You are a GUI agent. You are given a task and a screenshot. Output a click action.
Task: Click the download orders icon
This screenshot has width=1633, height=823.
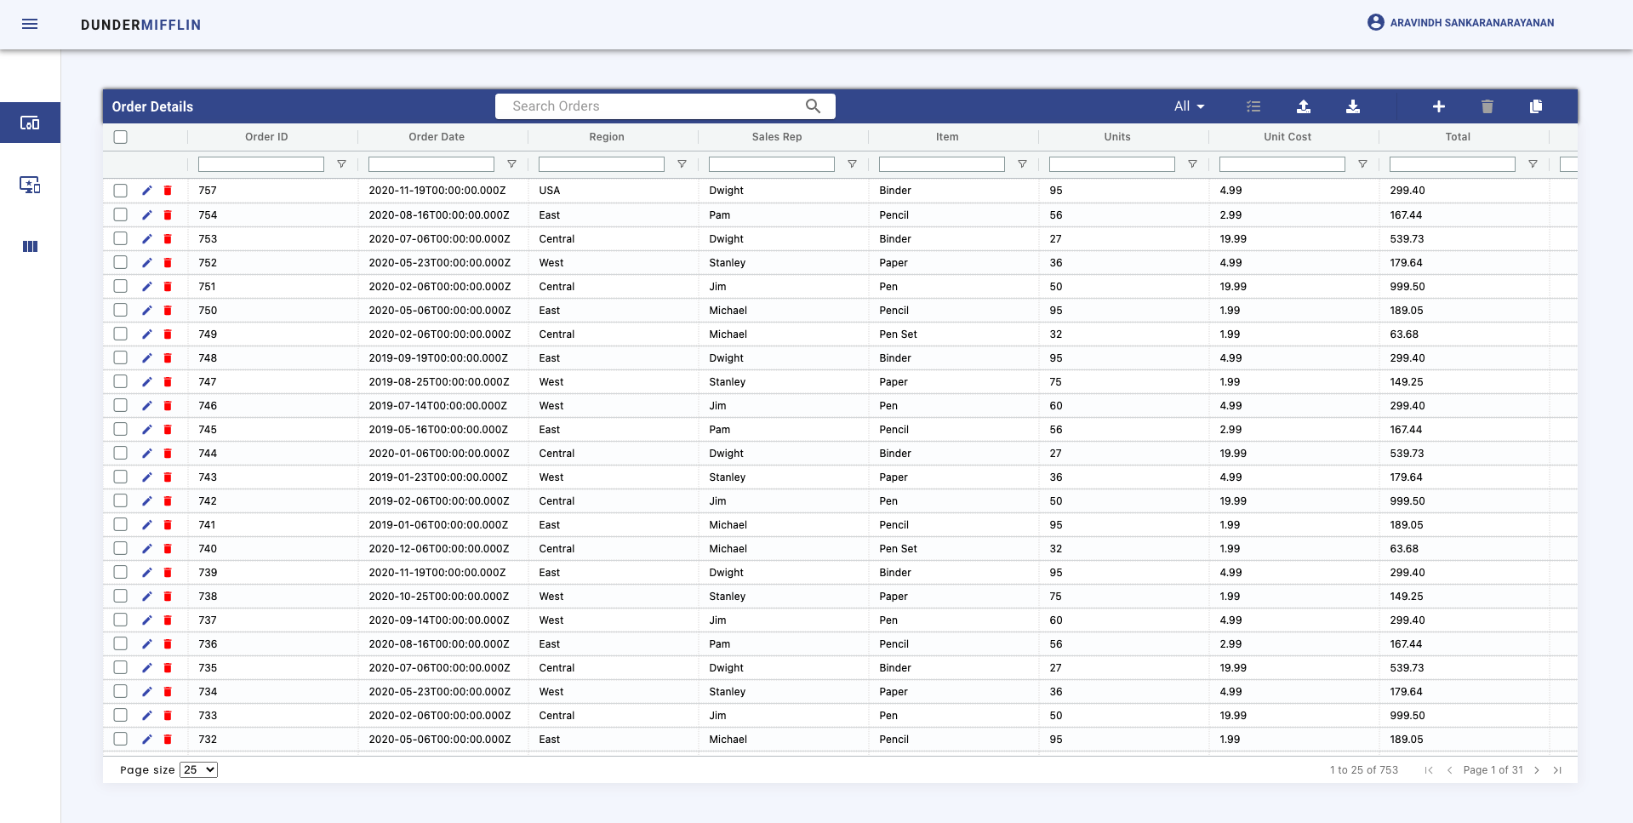[1353, 106]
